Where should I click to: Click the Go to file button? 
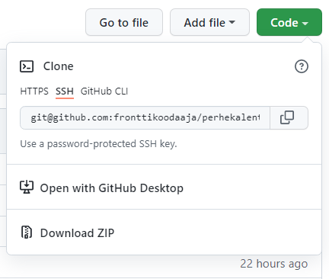pyautogui.click(x=124, y=22)
